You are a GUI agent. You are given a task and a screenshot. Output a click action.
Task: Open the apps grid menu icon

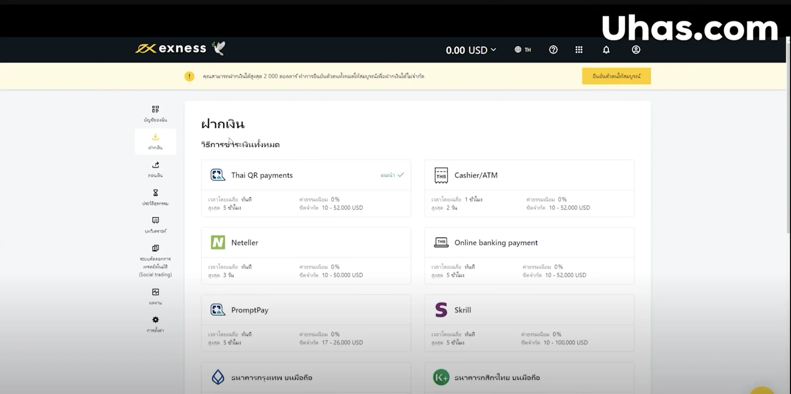coord(579,50)
